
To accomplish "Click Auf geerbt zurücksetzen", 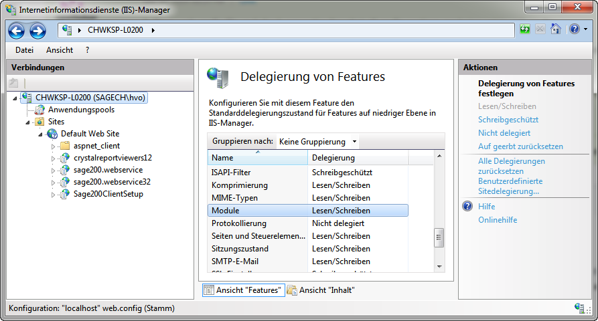I will [x=520, y=146].
